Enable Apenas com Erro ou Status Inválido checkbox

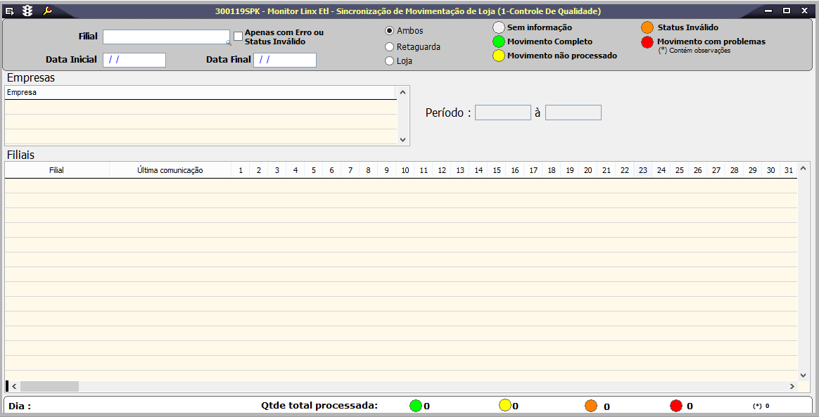tap(239, 37)
